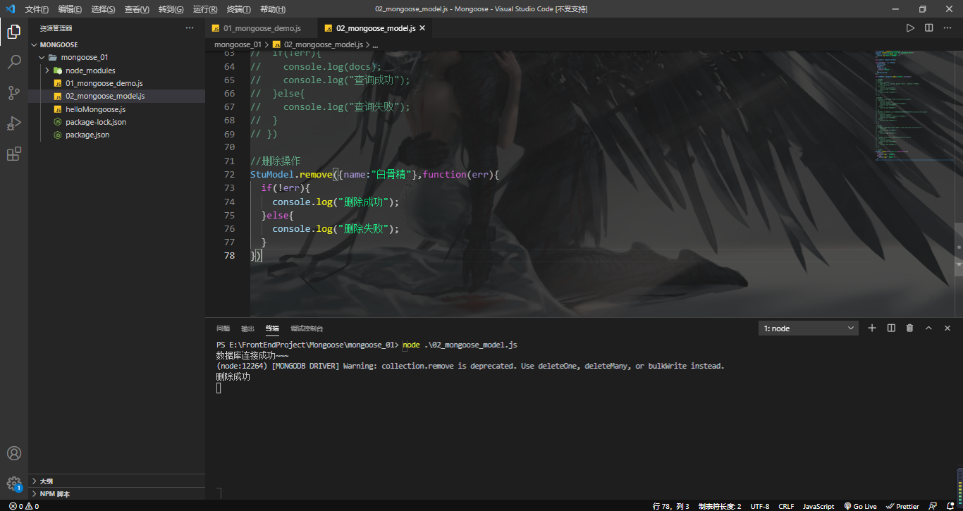Viewport: 963px width, 511px height.
Task: Open the terminal selector dropdown '1: node'
Action: (809, 328)
